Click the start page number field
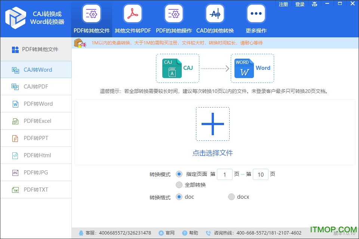Screen dimensions: 359x239 pos(225,175)
